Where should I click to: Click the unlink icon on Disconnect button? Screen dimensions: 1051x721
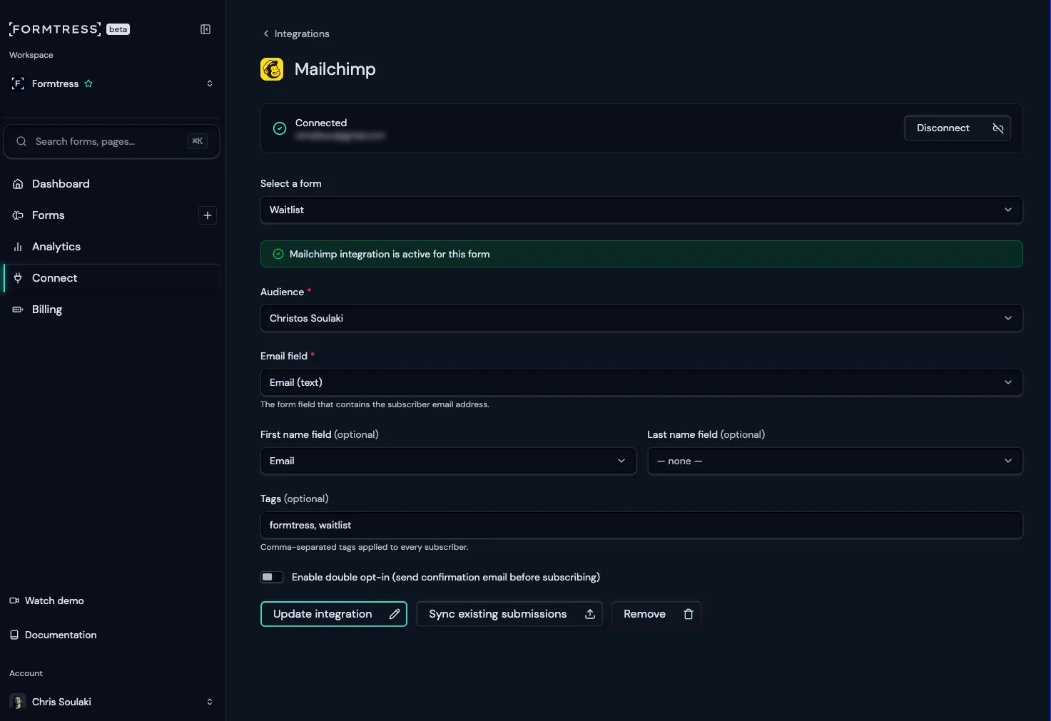(x=998, y=128)
